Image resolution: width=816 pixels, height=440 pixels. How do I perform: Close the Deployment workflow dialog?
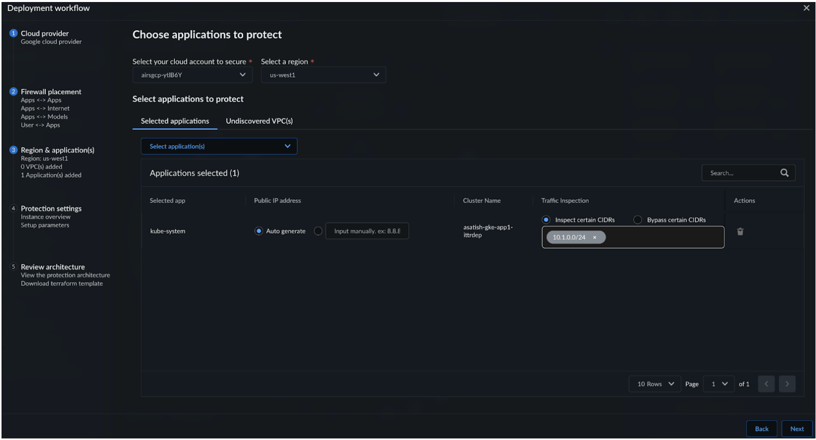(806, 8)
